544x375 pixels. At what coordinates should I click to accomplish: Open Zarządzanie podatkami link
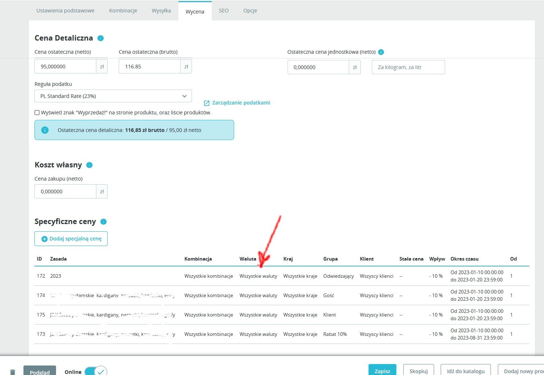pos(241,103)
